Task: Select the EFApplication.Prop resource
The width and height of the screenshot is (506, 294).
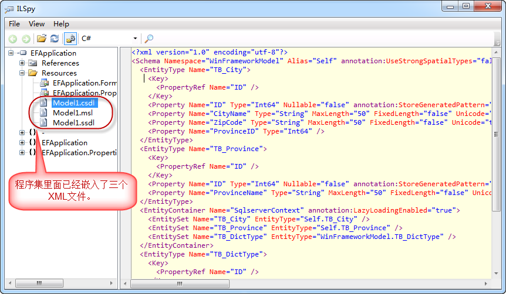Action: 85,93
